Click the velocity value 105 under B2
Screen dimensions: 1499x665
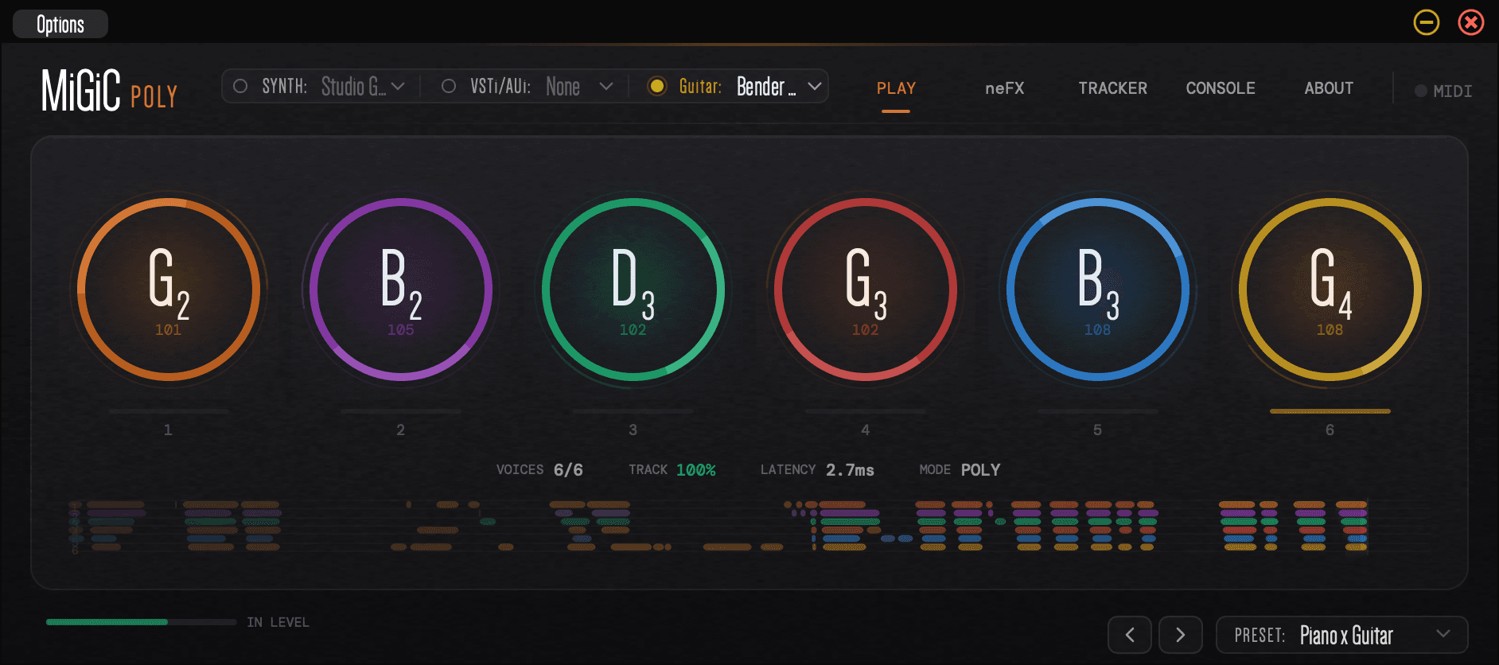(x=400, y=330)
